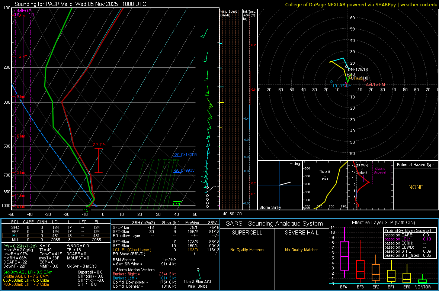Select the SFC parcel row
439x291 pixels.
click(55, 227)
